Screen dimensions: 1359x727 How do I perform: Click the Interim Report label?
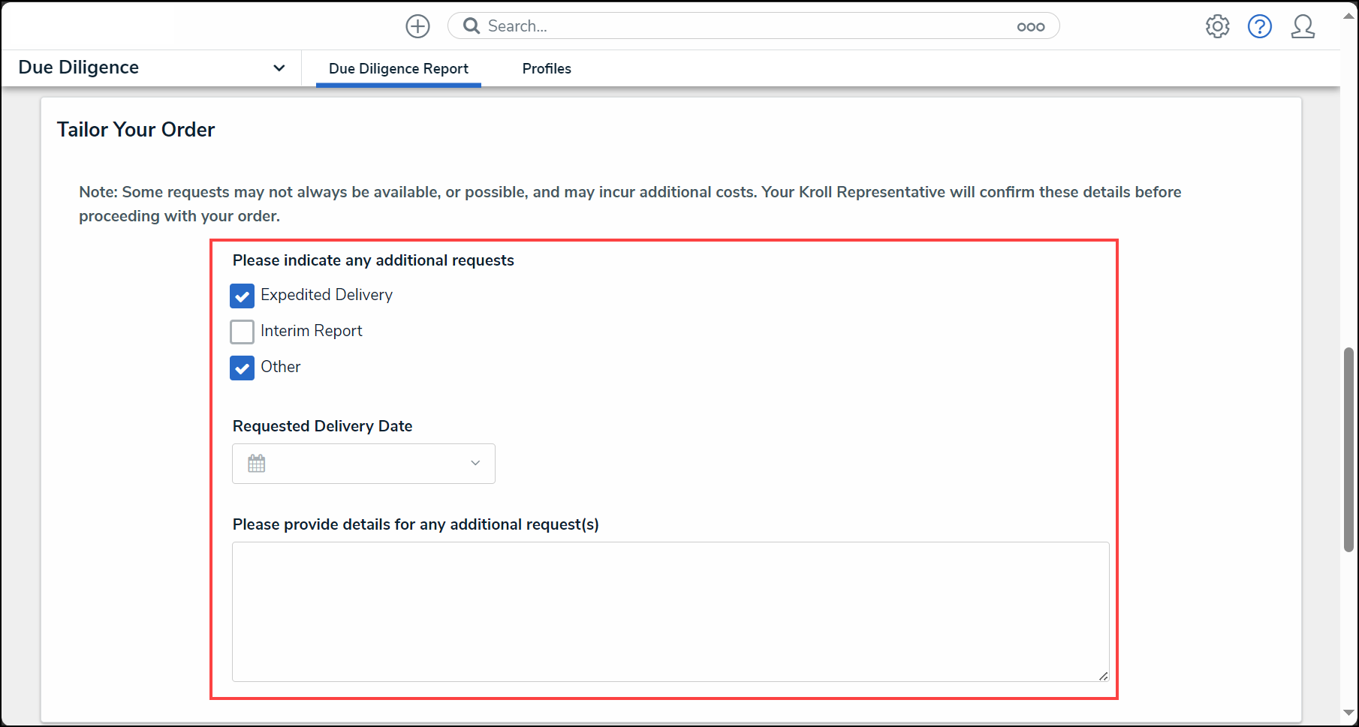tap(311, 331)
